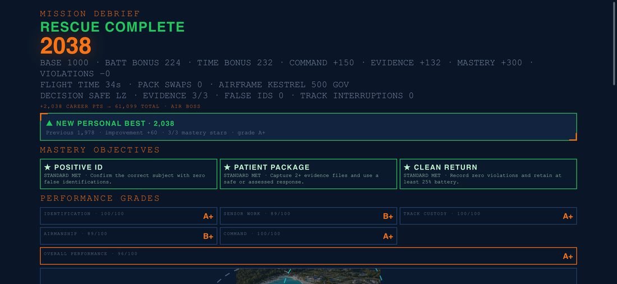The image size is (617, 284).
Task: Click 'EVIDENCE +132' in score breakdown
Action: [406, 63]
